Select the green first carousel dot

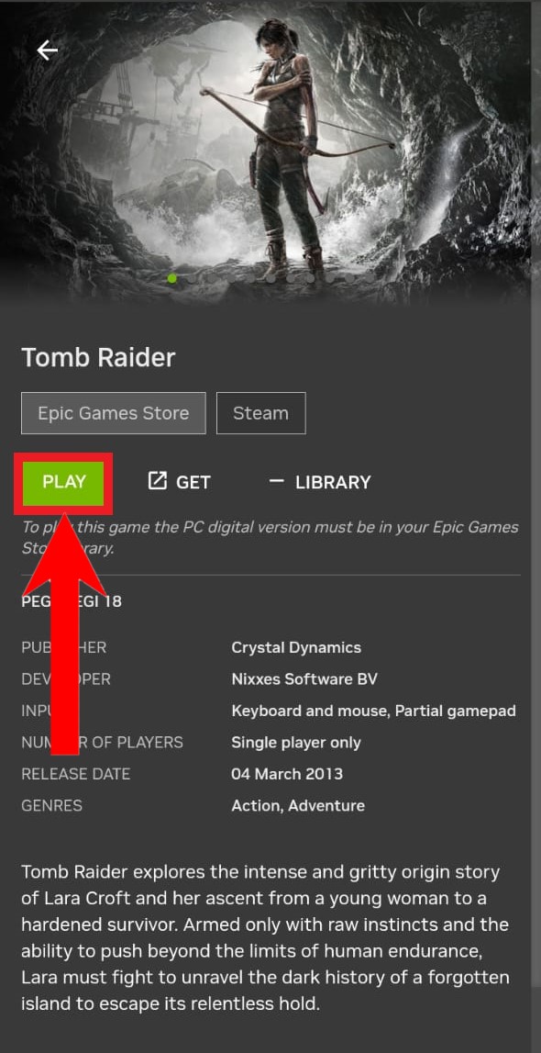172,278
